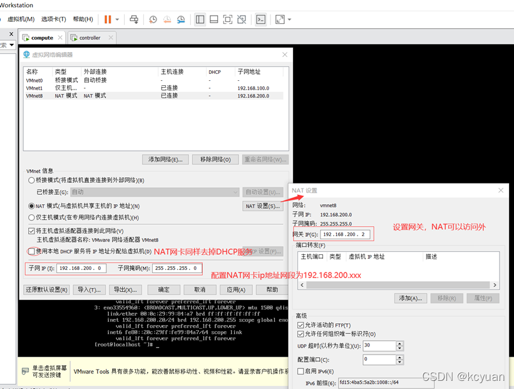This screenshot has height=389, width=514.
Task: Increase the 配置端口 spinner value
Action: tap(399, 357)
